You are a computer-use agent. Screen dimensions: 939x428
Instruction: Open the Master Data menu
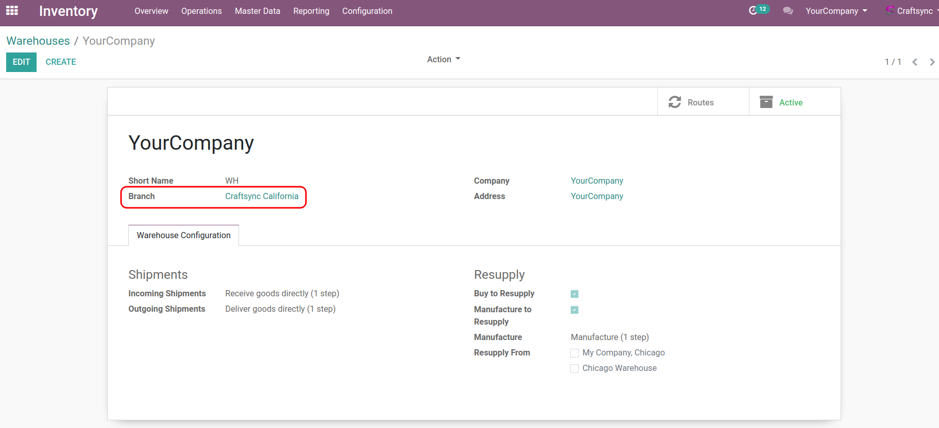pos(257,11)
